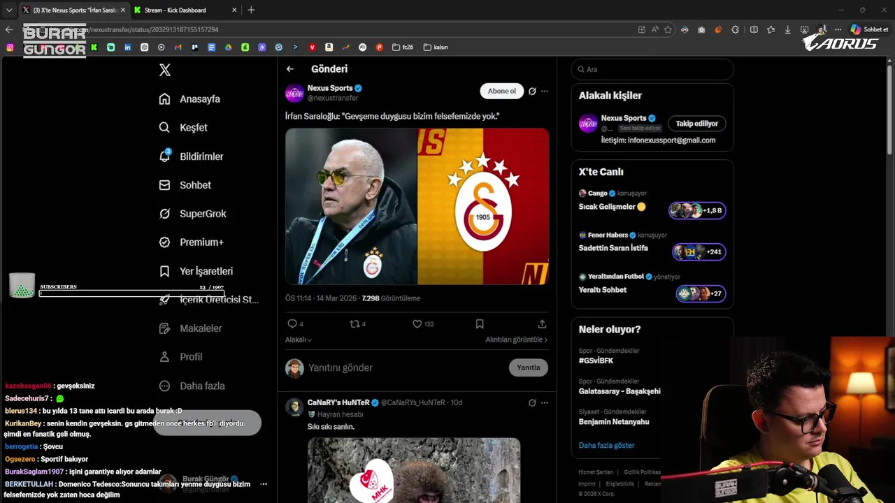Image resolution: width=895 pixels, height=503 pixels.
Task: Expand the tab search chevron
Action: (x=9, y=10)
